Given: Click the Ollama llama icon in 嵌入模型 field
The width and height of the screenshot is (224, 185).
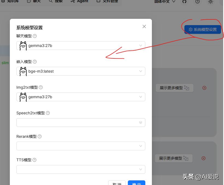Looking at the screenshot, I should click(23, 71).
